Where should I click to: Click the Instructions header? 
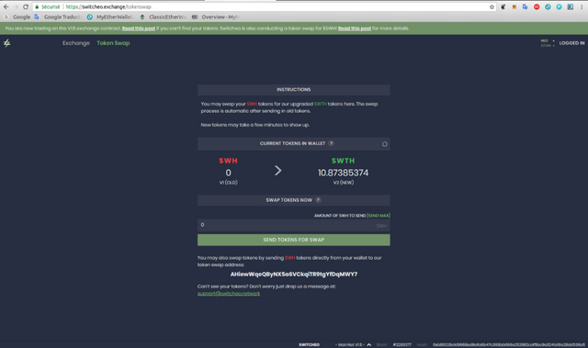(294, 90)
